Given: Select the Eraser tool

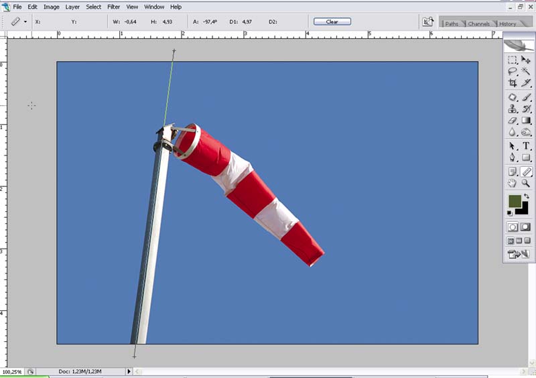Looking at the screenshot, I should (x=513, y=121).
